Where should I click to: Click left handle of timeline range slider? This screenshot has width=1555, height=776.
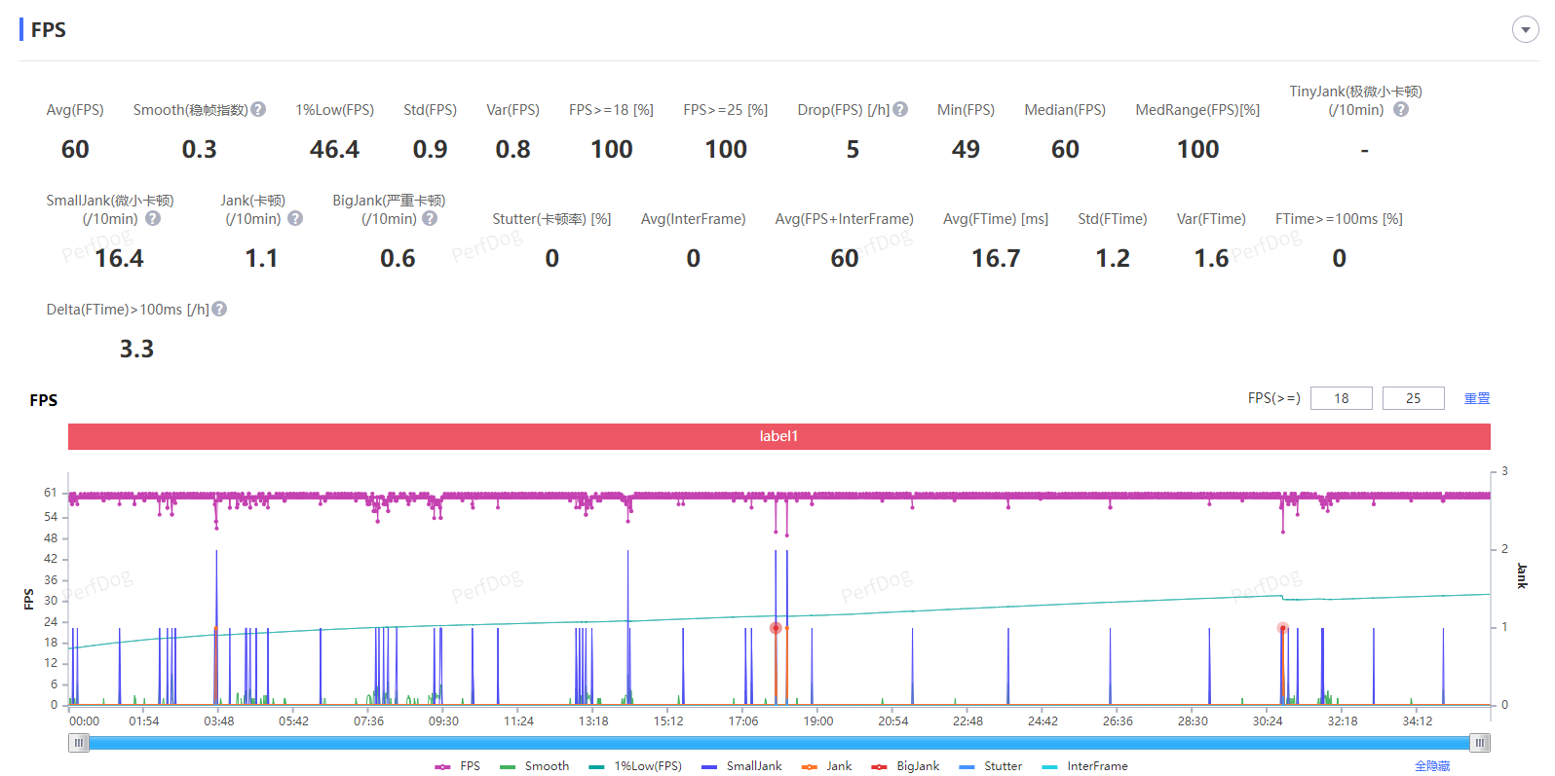pyautogui.click(x=79, y=743)
